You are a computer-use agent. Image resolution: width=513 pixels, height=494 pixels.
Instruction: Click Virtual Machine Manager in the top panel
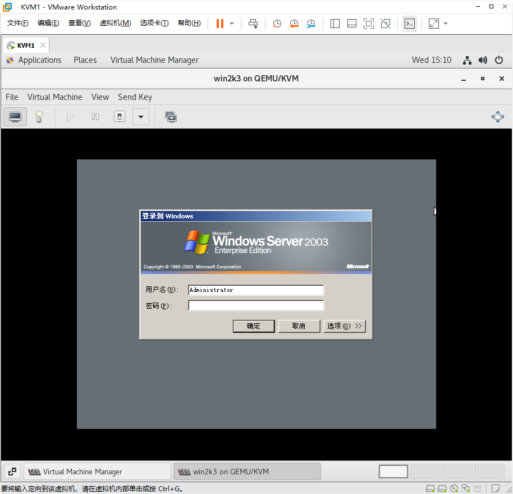click(154, 60)
